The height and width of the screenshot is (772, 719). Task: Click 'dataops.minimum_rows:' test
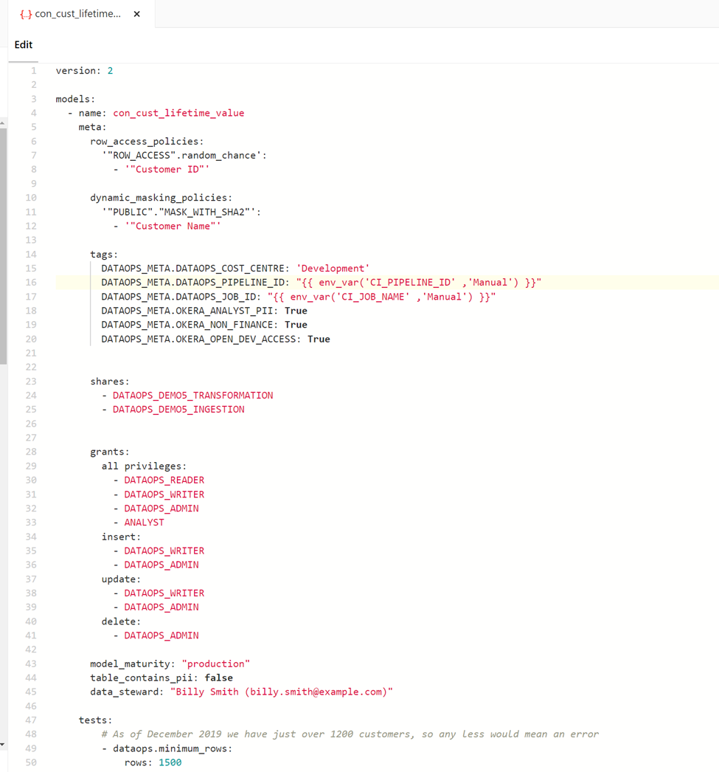pos(173,748)
